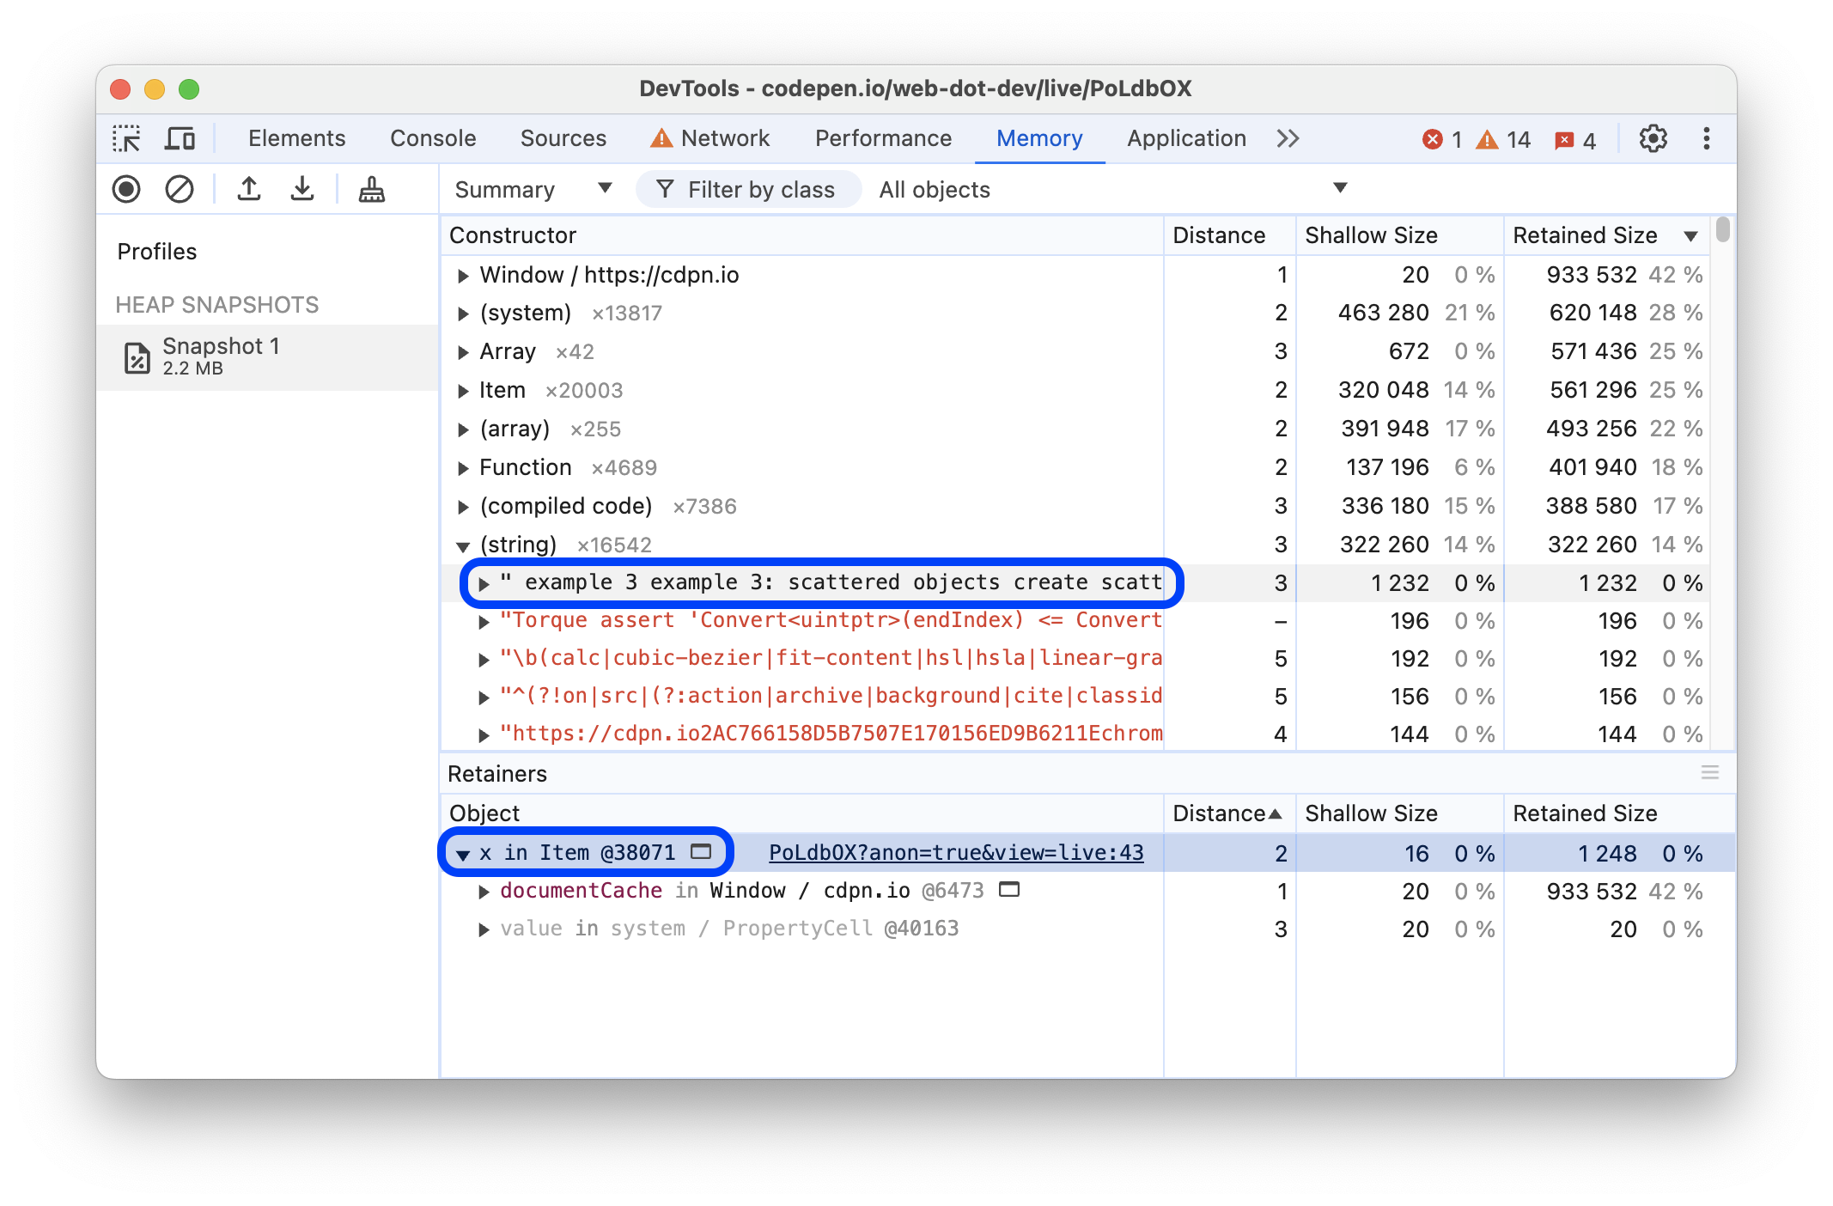Click the Memory tab in DevTools
The image size is (1833, 1206).
[x=1042, y=138]
